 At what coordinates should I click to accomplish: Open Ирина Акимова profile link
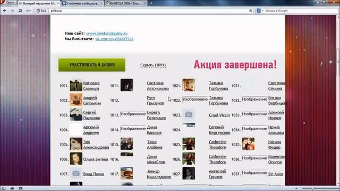click(276, 130)
